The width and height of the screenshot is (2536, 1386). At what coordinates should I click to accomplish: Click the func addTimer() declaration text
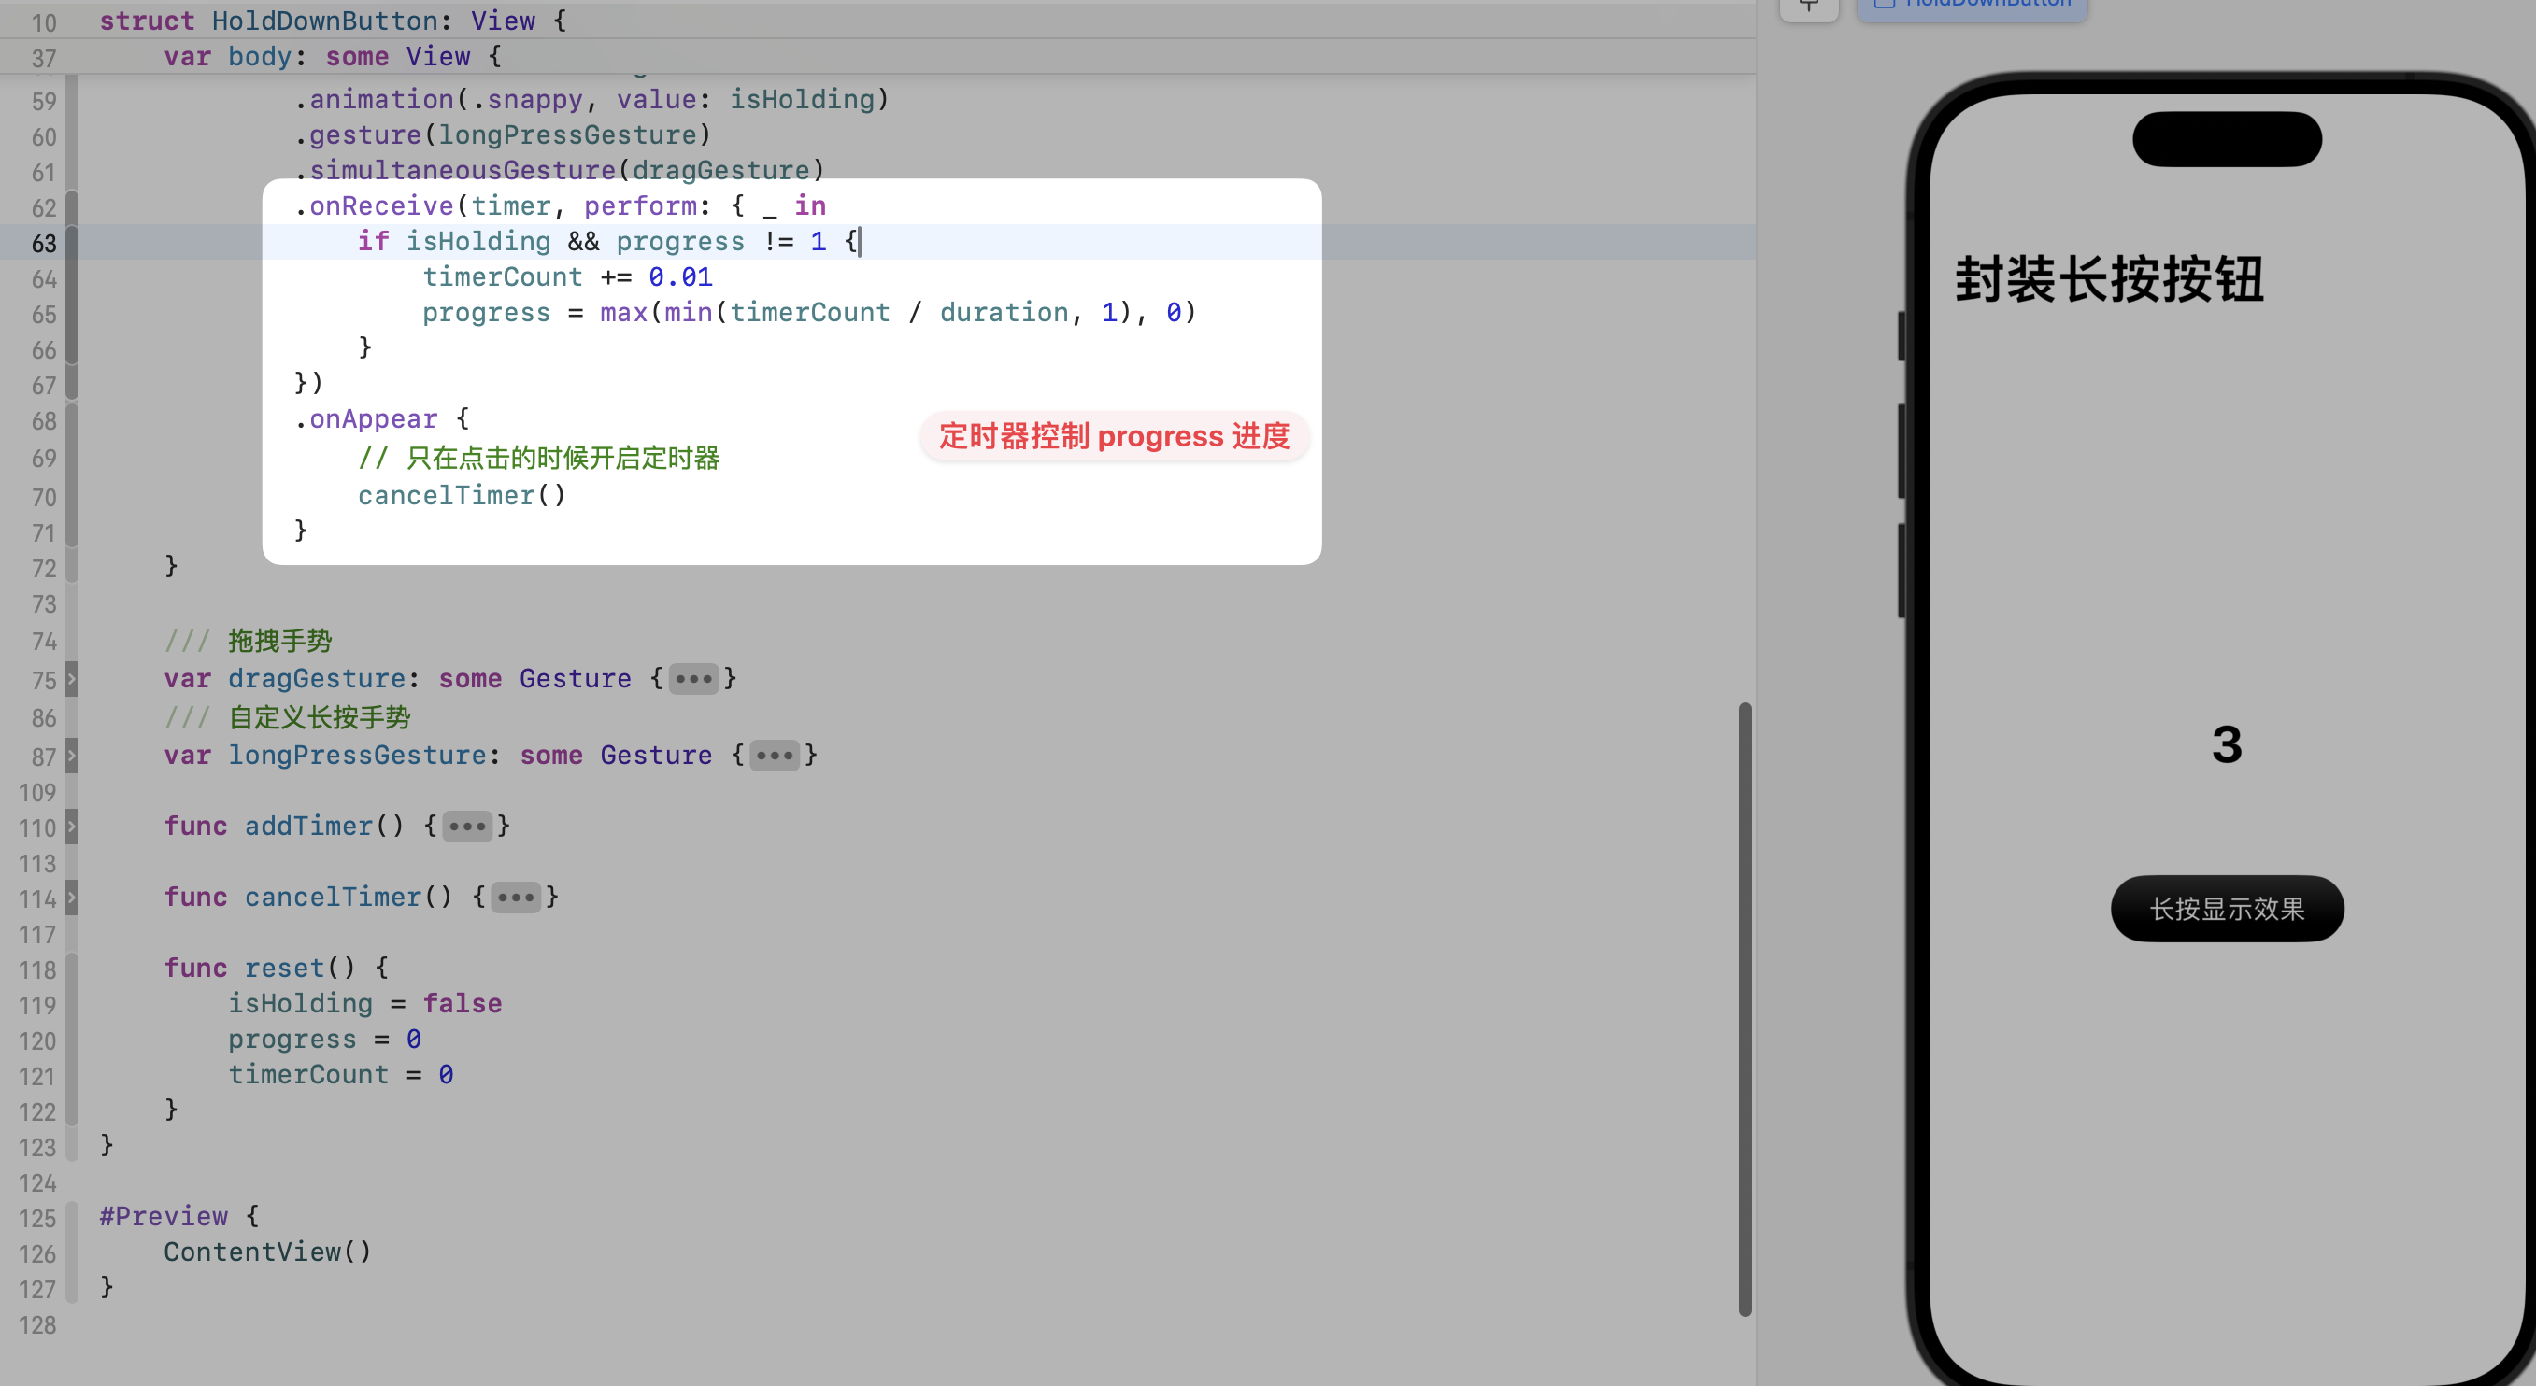click(284, 827)
